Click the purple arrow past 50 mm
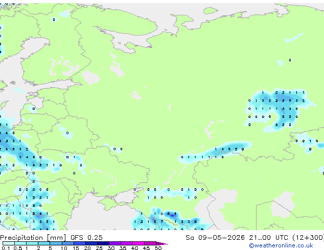The height and width of the screenshot is (250, 324). tap(162, 243)
